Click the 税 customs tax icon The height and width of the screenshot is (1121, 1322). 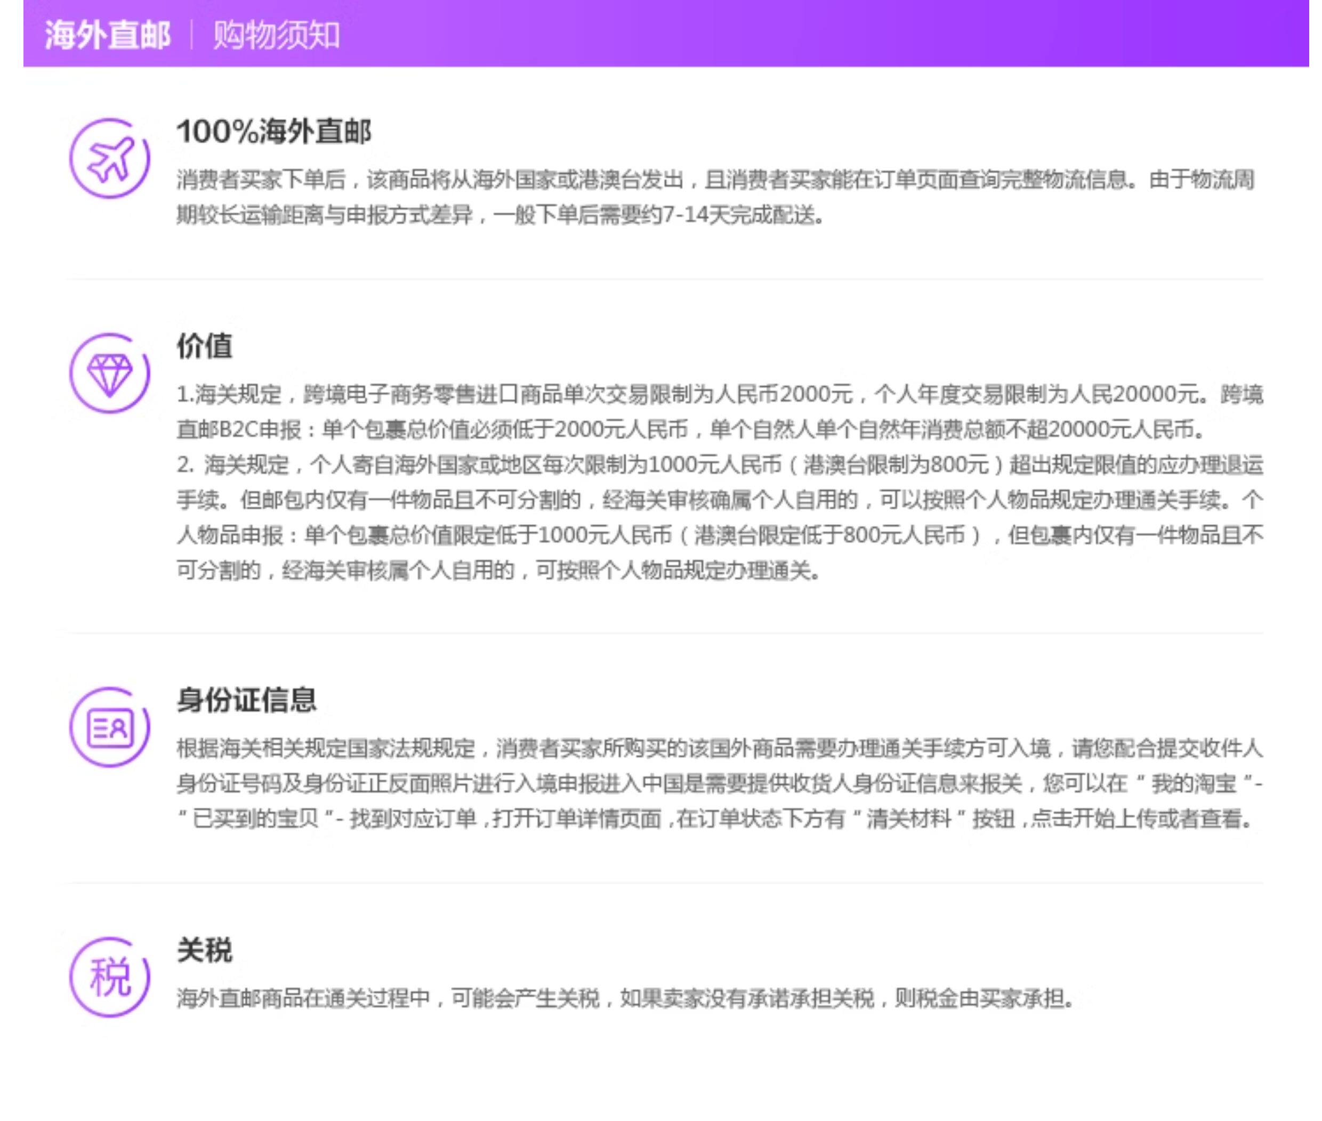tap(109, 977)
